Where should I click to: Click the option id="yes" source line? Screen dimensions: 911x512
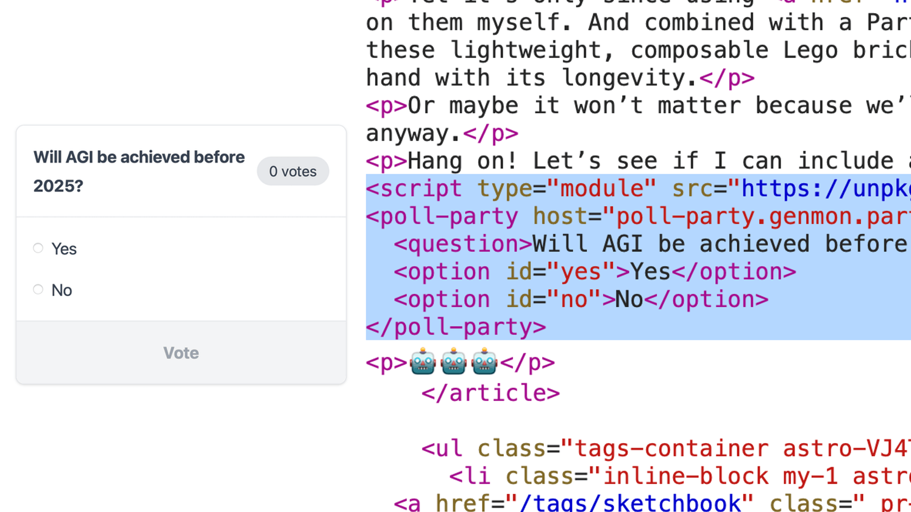click(595, 272)
